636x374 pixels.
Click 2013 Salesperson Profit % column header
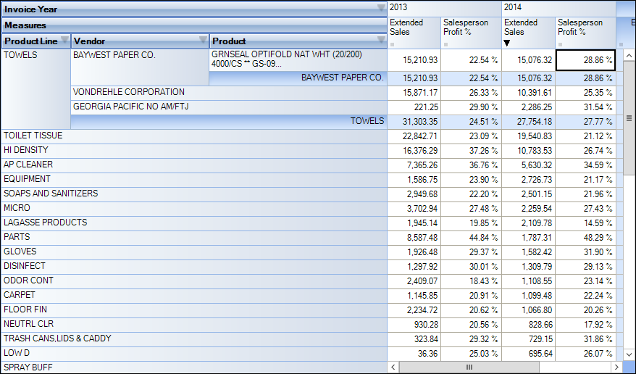click(x=472, y=33)
